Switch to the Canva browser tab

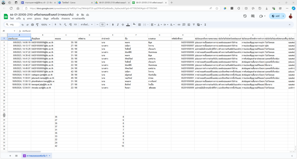(x=75, y=3)
